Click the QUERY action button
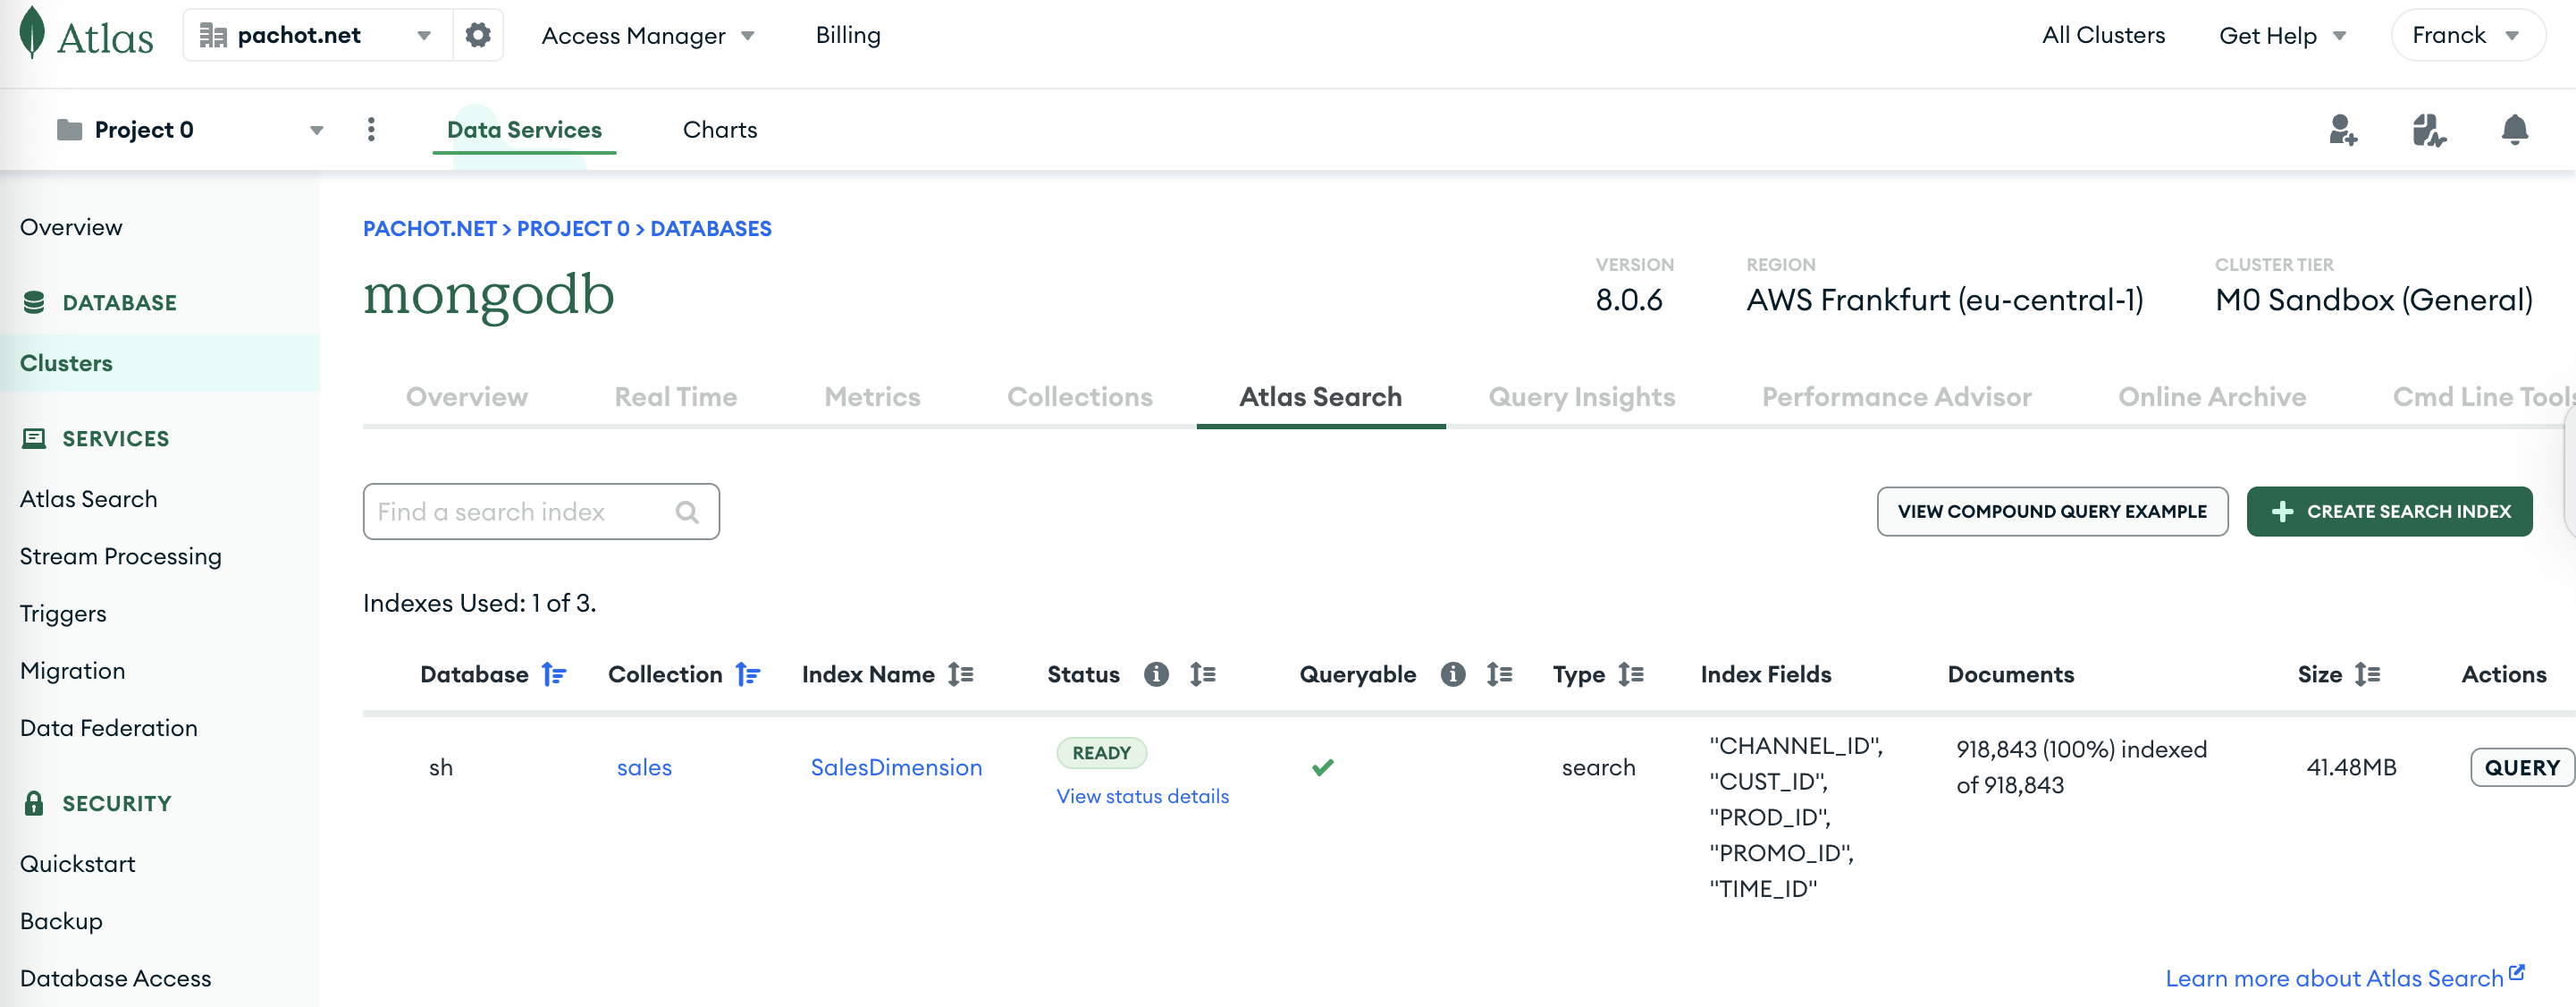2576x1007 pixels. (x=2522, y=766)
